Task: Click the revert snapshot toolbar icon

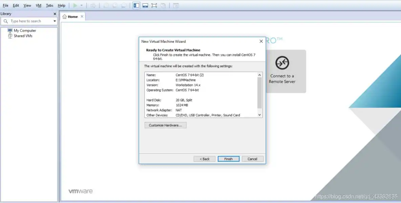Action: (115, 5)
